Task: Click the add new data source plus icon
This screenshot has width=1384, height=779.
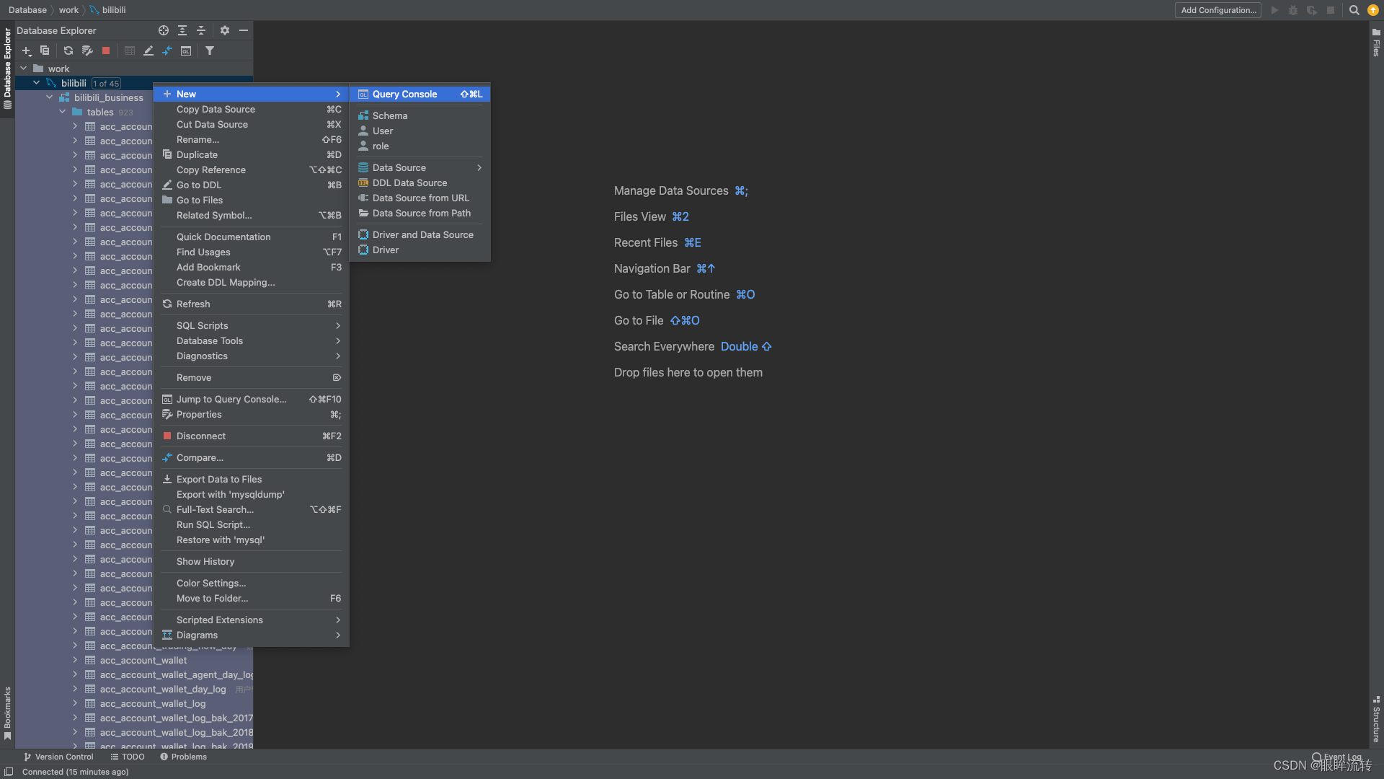Action: [27, 51]
